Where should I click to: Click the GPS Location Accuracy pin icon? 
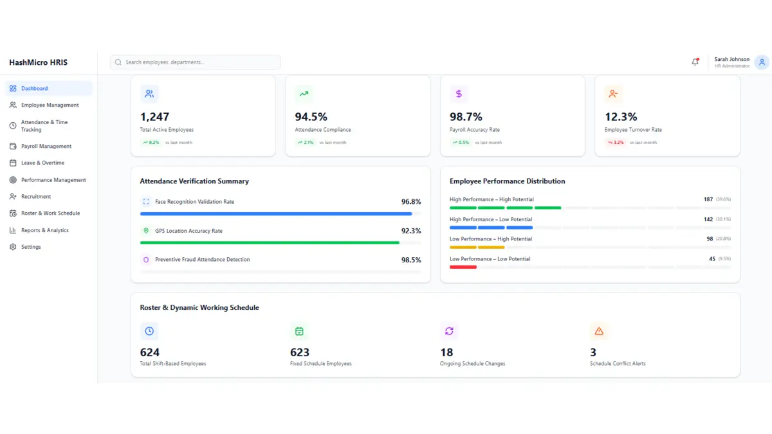click(146, 231)
